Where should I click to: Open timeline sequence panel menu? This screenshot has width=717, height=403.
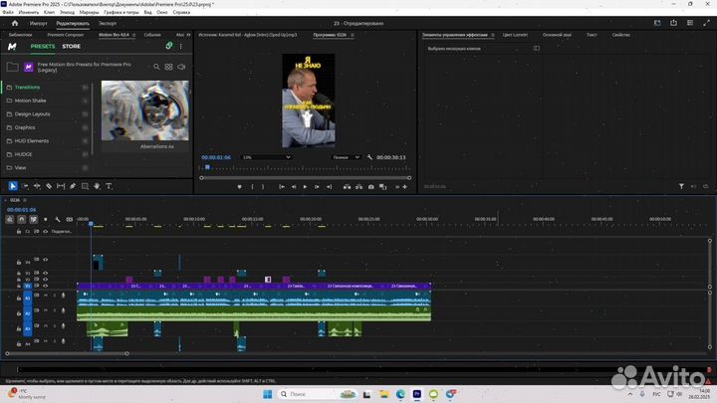[x=25, y=200]
